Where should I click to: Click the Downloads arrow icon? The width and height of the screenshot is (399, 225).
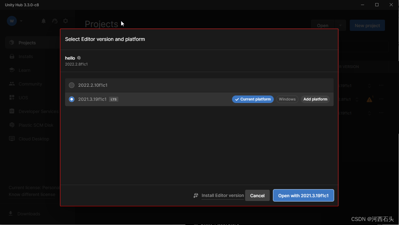(x=11, y=213)
